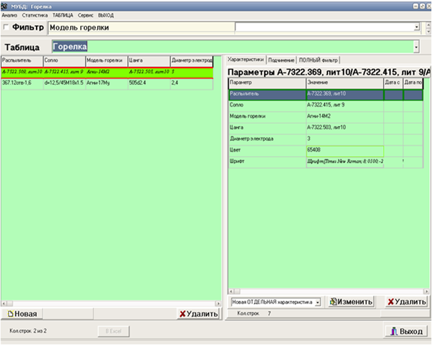Click the cell Агни-17Му
The image size is (432, 345).
click(x=107, y=83)
